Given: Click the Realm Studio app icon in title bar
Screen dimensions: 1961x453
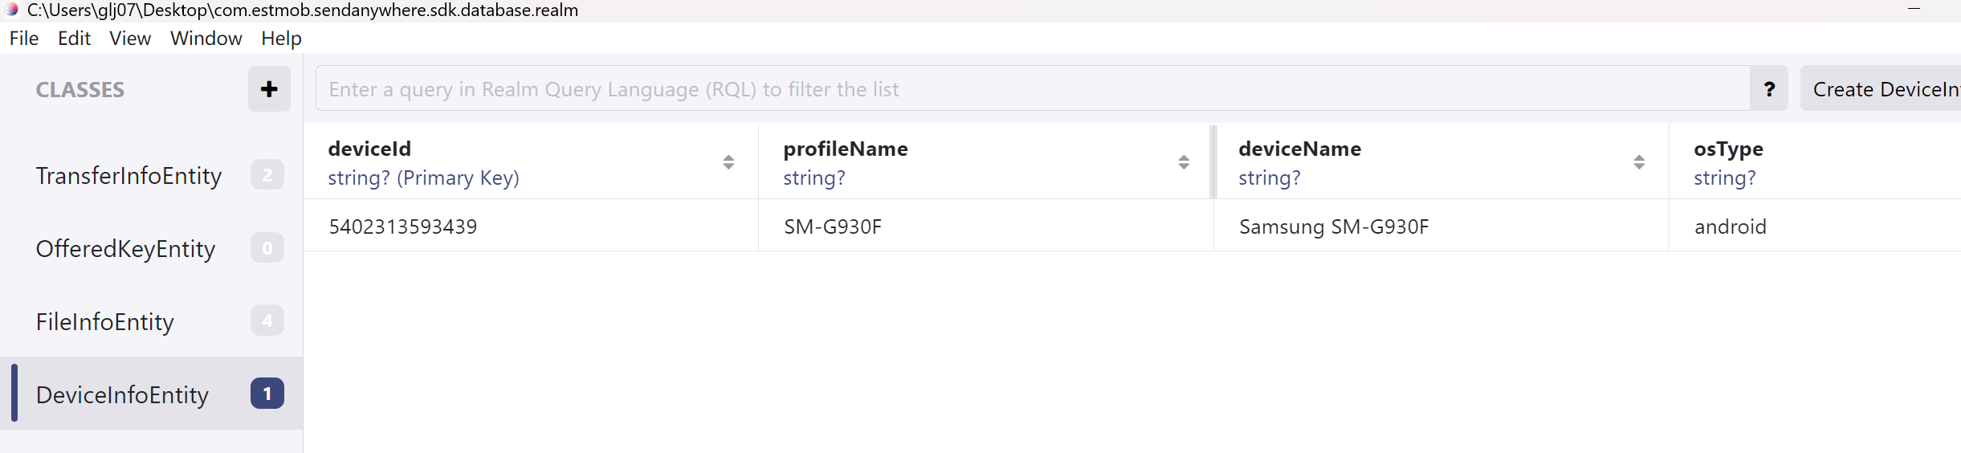Looking at the screenshot, I should [11, 10].
